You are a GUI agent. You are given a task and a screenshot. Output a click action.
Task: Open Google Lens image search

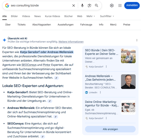click(89, 6)
